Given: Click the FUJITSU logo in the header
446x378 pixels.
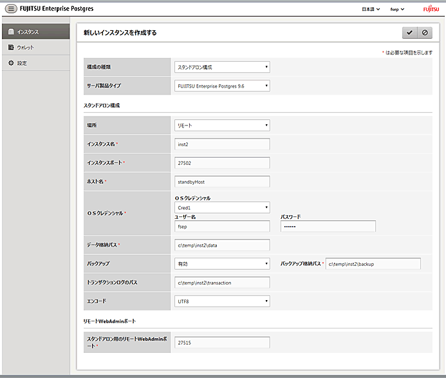Looking at the screenshot, I should coord(431,9).
